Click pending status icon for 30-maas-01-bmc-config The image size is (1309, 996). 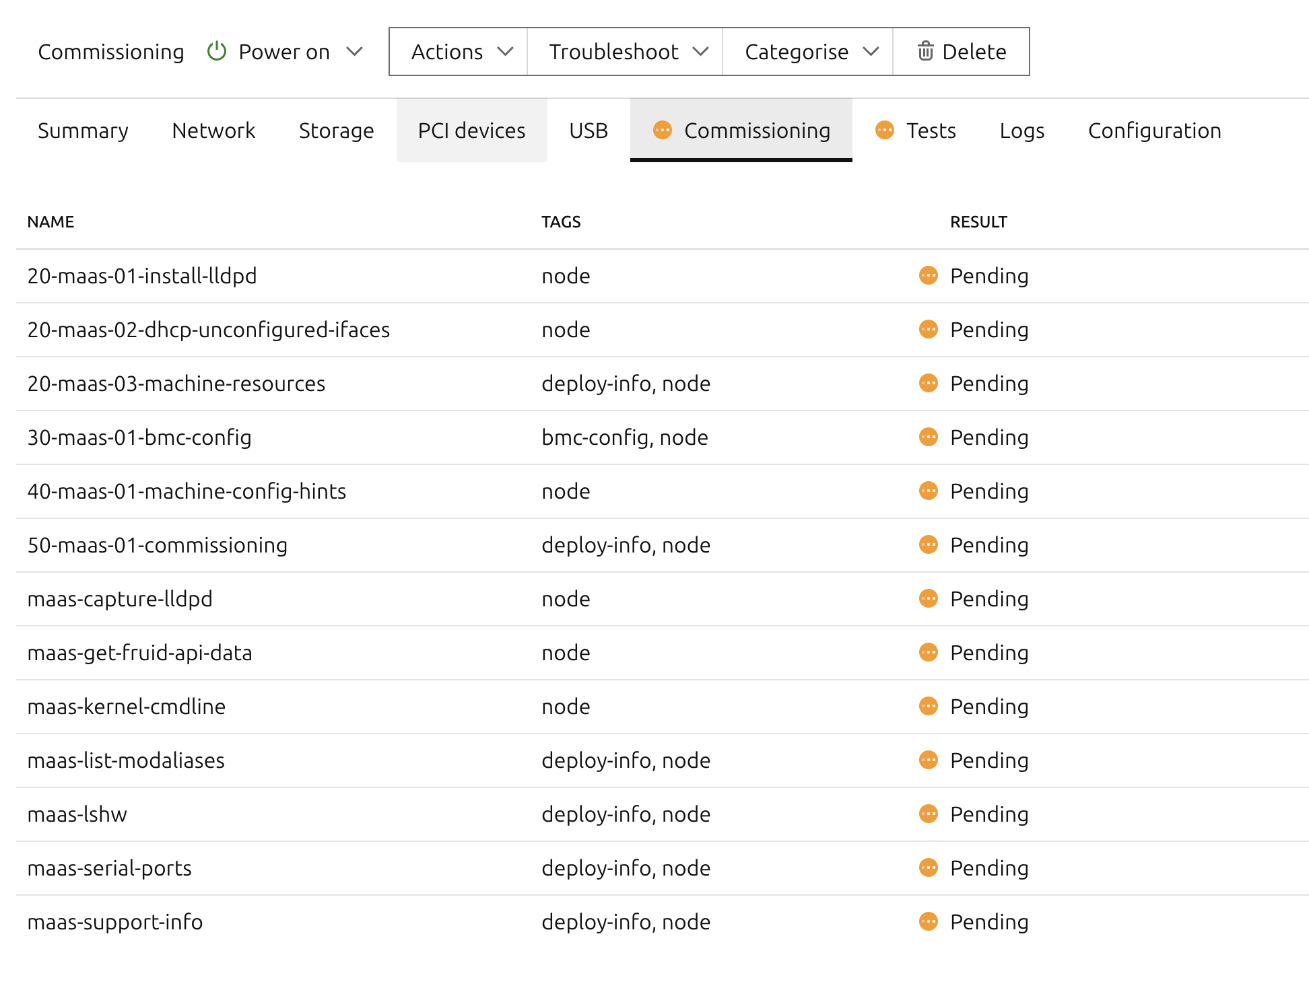coord(929,437)
